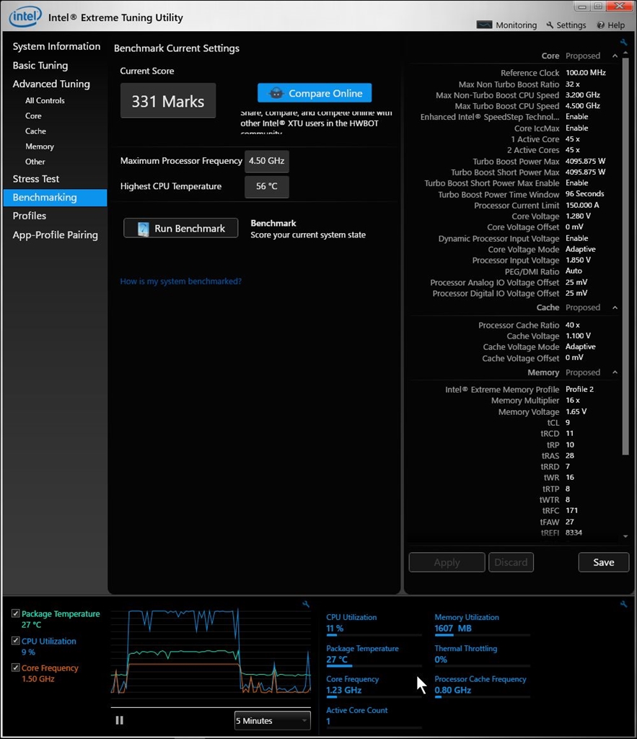The height and width of the screenshot is (739, 637).
Task: Pause the monitoring graph
Action: coord(119,720)
